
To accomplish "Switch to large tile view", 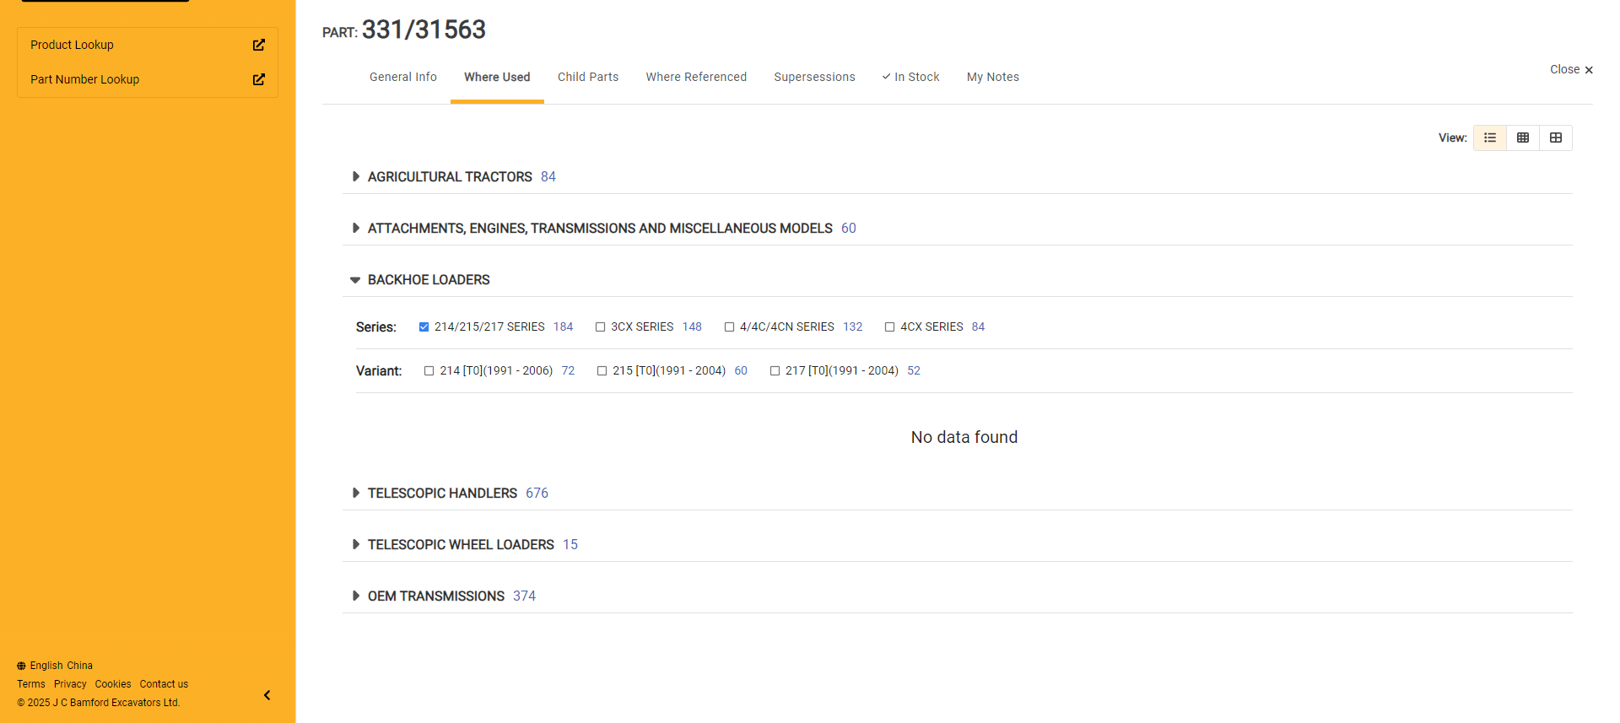I will 1556,138.
